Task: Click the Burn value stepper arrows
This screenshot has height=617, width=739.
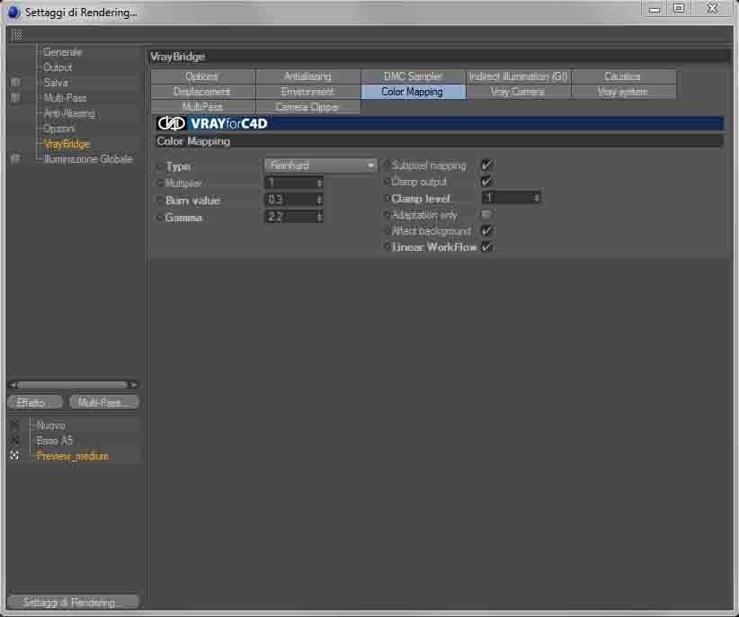Action: pyautogui.click(x=319, y=200)
